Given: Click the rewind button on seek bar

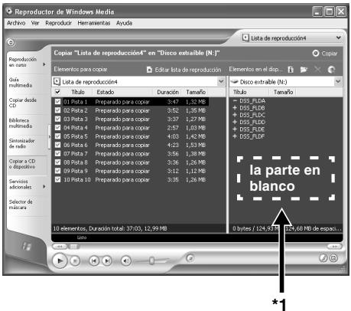Looking at the screenshot, I should click(60, 247).
